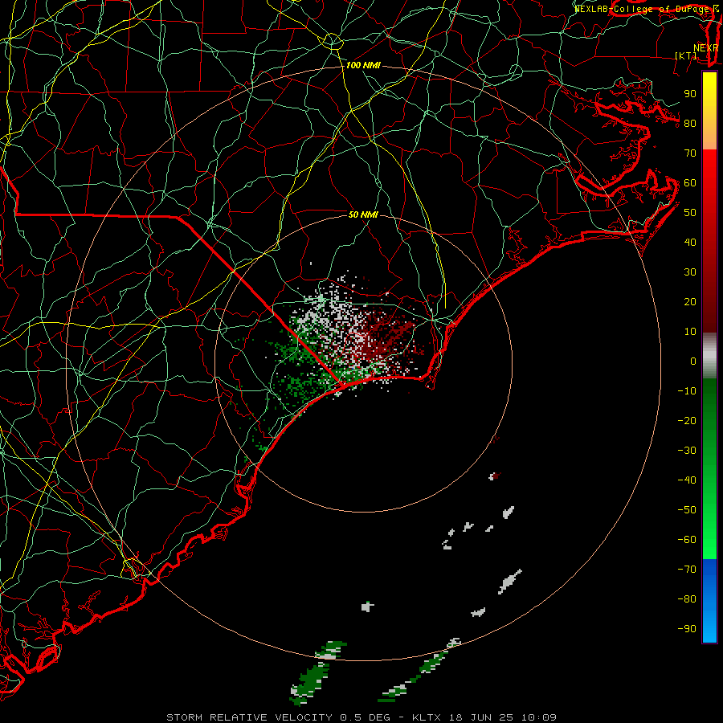Select the -60 value on velocity scale

point(687,540)
